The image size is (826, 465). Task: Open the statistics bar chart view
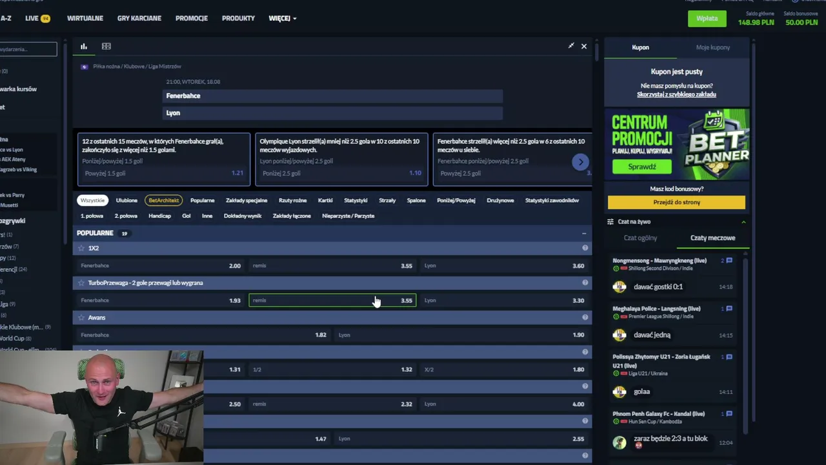[84, 46]
